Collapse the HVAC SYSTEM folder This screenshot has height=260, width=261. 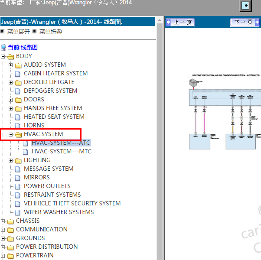pyautogui.click(x=10, y=134)
